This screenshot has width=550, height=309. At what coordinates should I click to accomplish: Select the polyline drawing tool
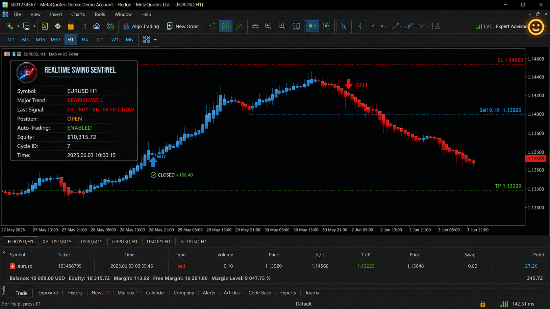(409, 26)
